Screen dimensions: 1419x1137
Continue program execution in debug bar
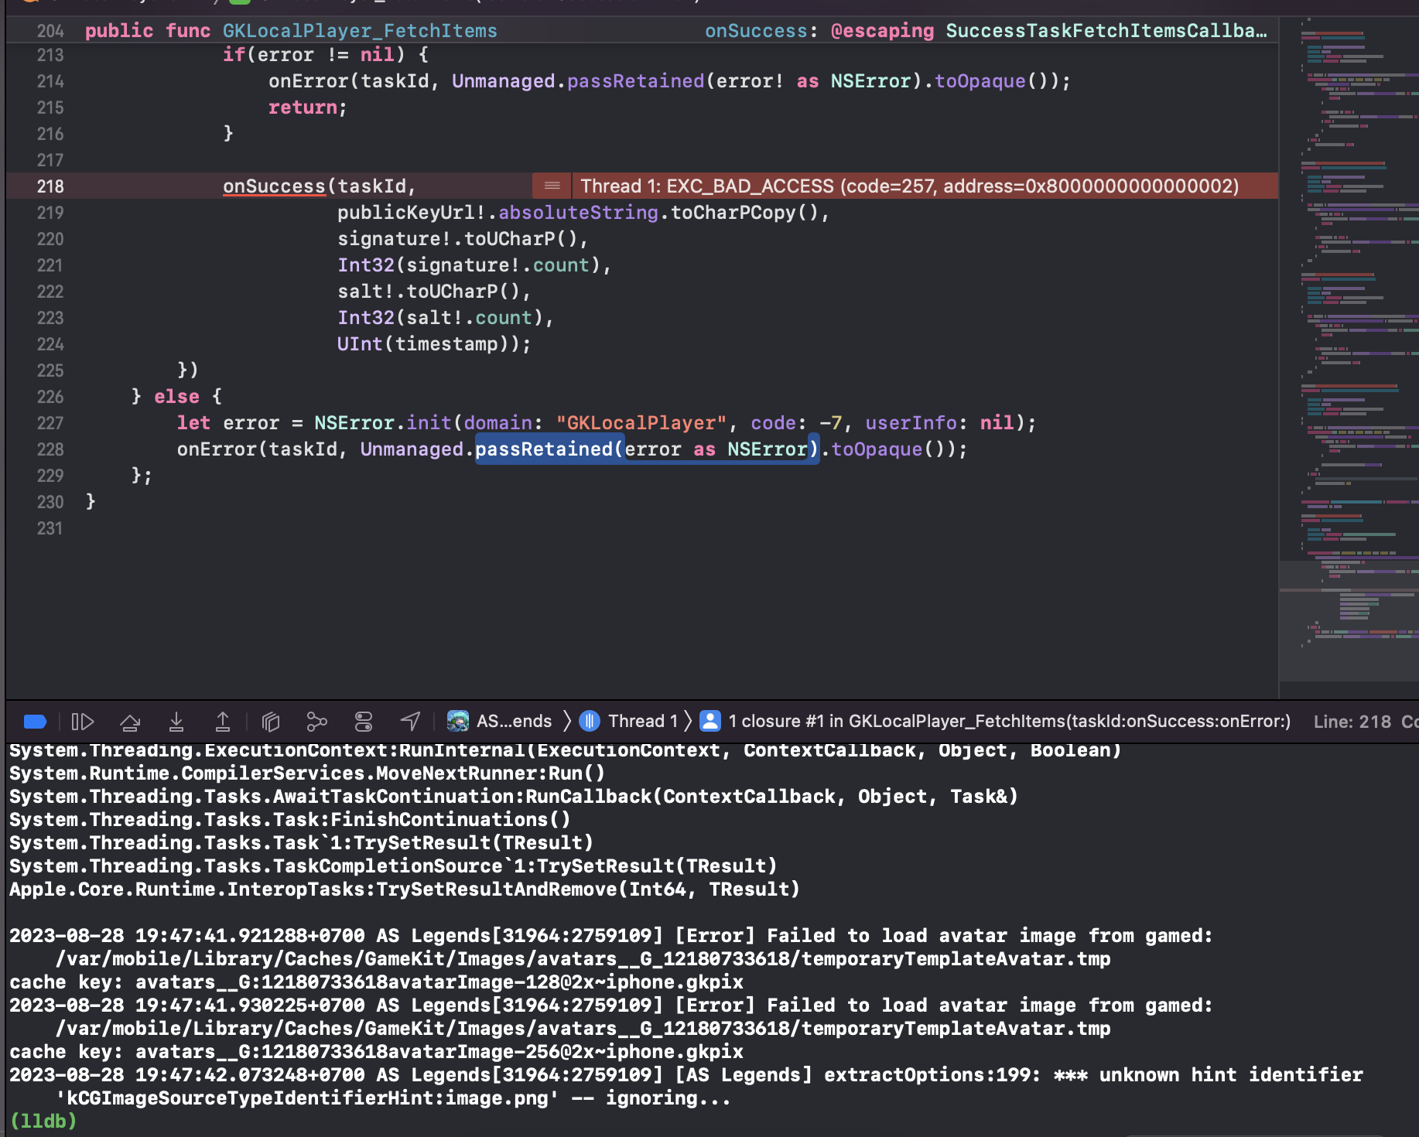point(83,722)
